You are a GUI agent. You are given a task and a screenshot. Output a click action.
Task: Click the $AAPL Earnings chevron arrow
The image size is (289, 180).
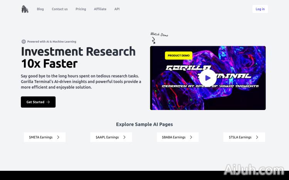(x=124, y=137)
